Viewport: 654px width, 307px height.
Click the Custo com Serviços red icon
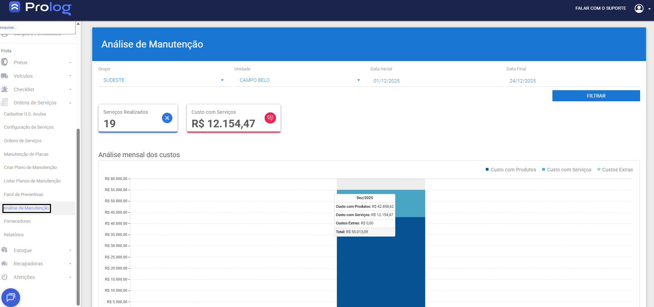pos(270,118)
